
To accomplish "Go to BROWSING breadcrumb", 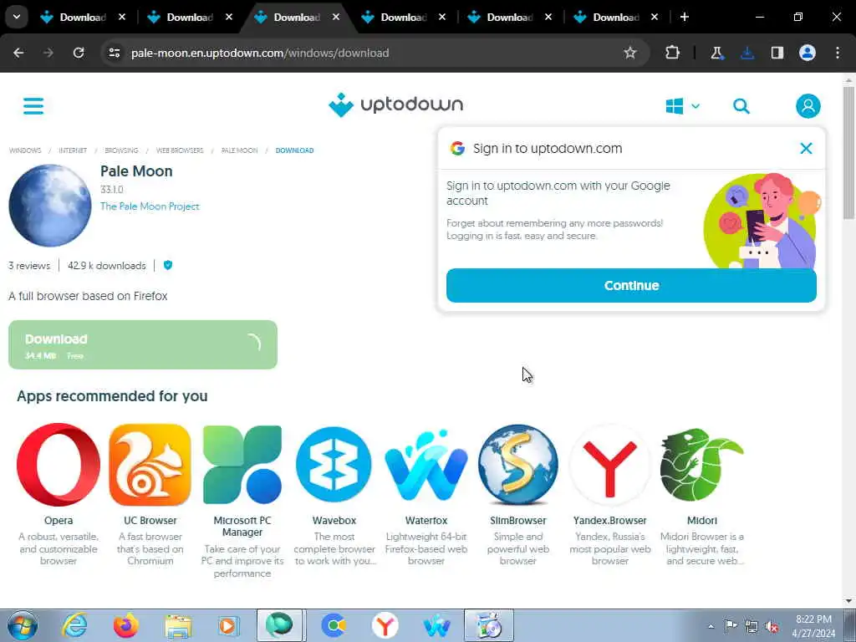I will tap(121, 150).
